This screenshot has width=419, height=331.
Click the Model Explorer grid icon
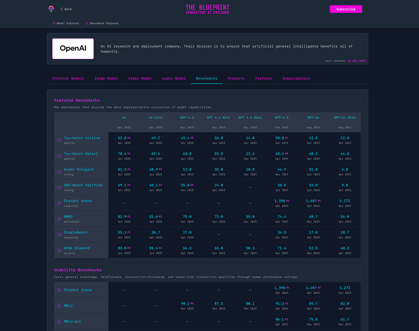click(x=54, y=23)
